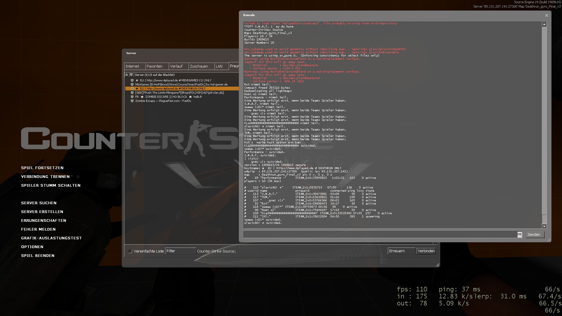This screenshot has width=562, height=316.
Task: Click 'Counter-Strike Source;' filter status text
Action: click(x=216, y=251)
